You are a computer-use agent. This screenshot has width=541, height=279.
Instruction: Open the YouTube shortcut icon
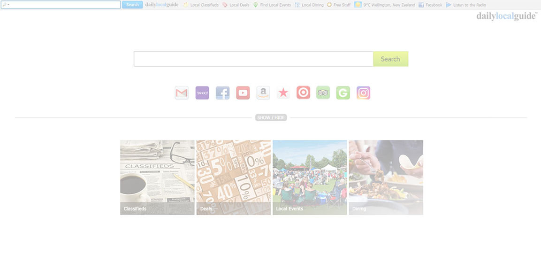point(243,93)
